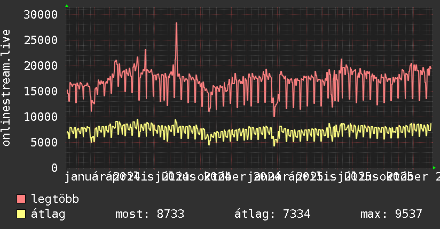Click the 20000 y-axis label
Screen dimensions: 440x229
(x=41, y=66)
